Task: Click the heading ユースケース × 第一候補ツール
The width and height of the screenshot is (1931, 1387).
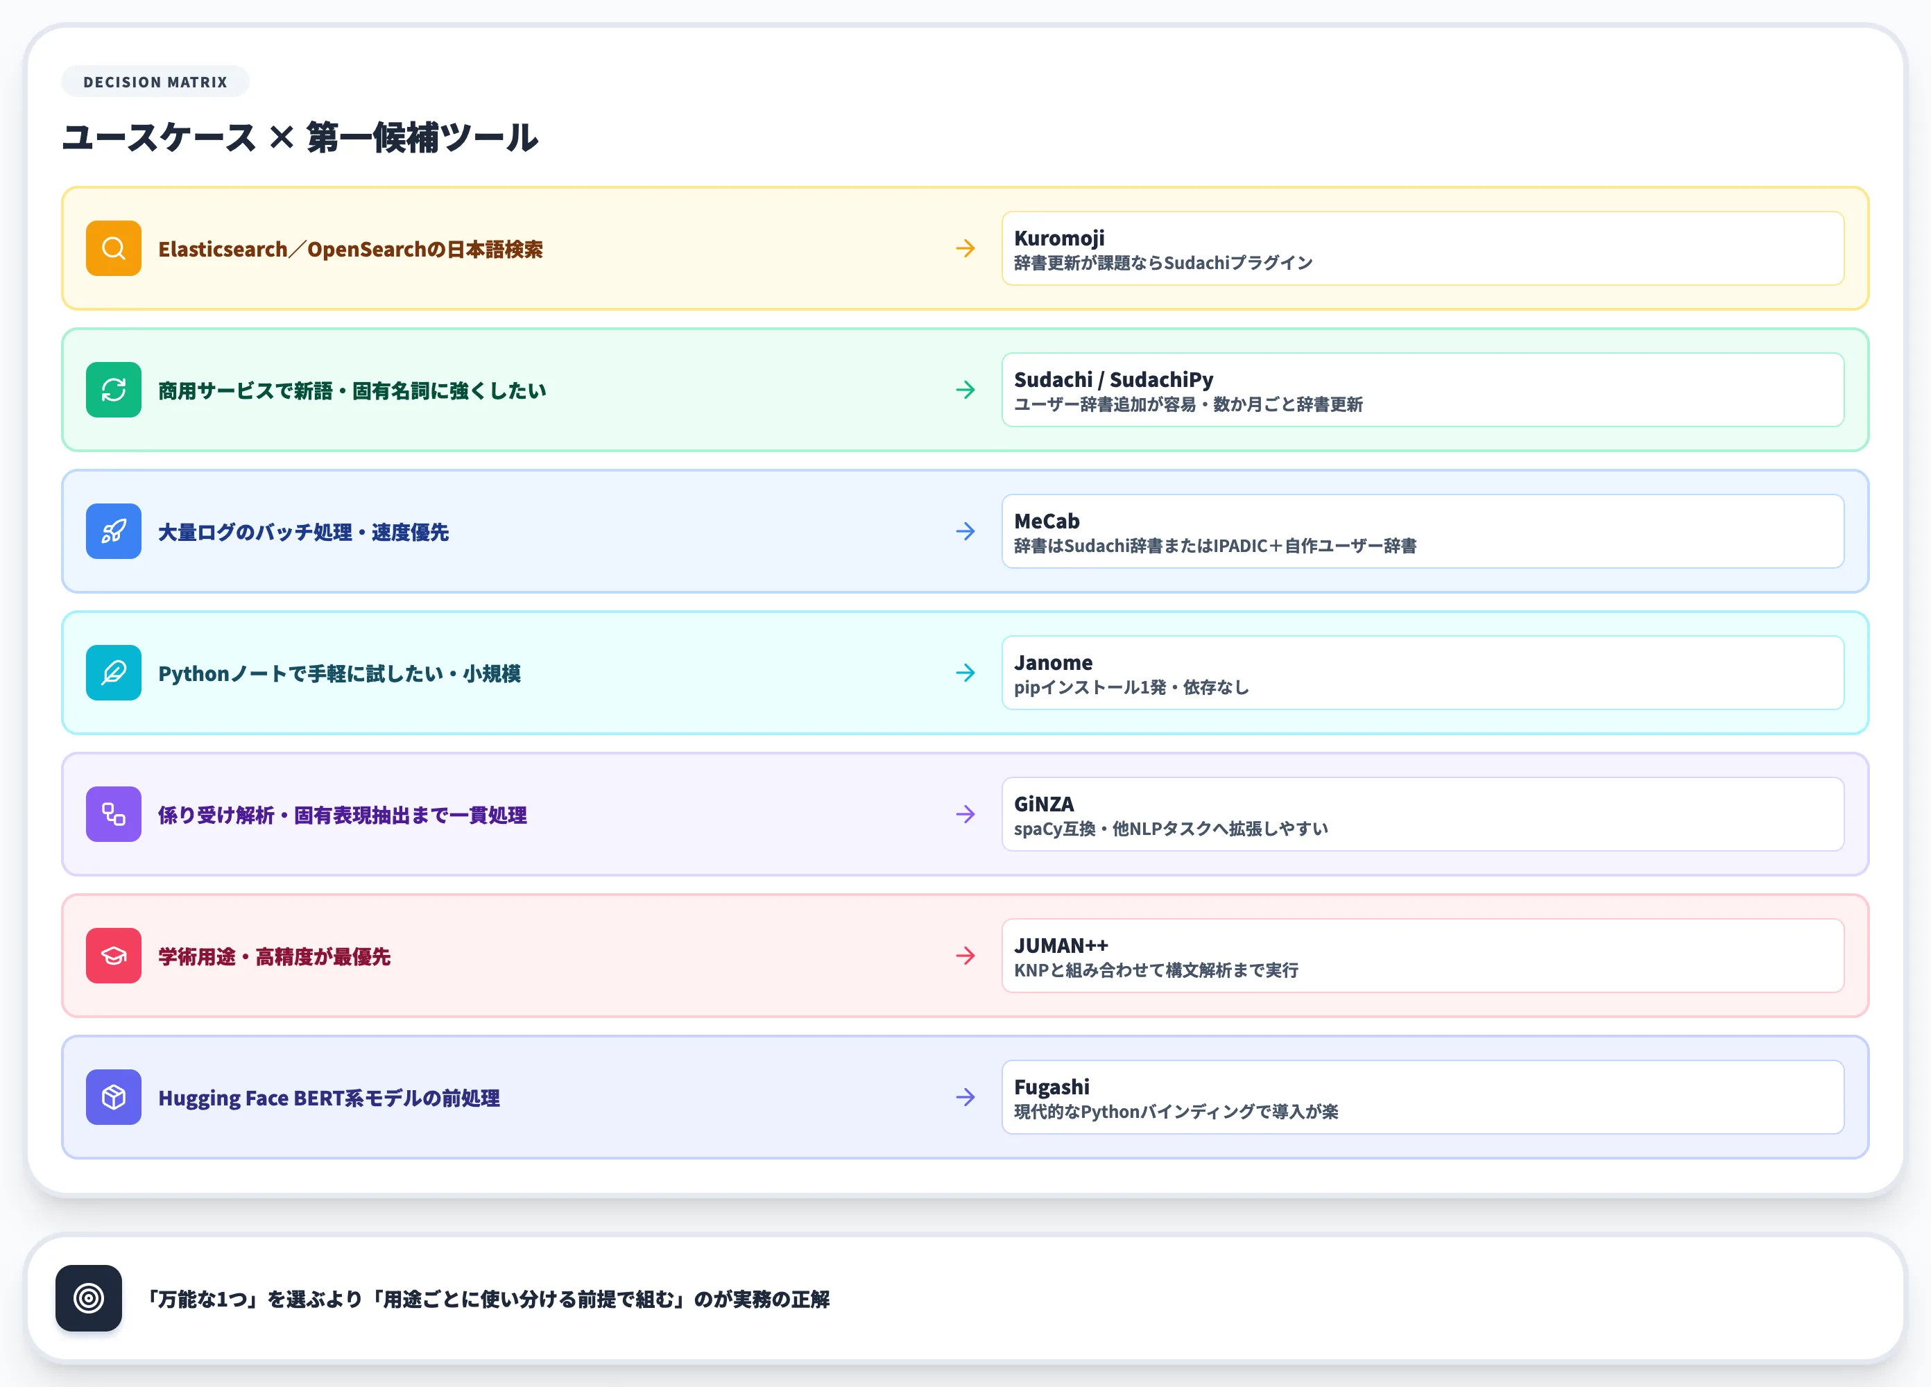Action: (x=300, y=137)
